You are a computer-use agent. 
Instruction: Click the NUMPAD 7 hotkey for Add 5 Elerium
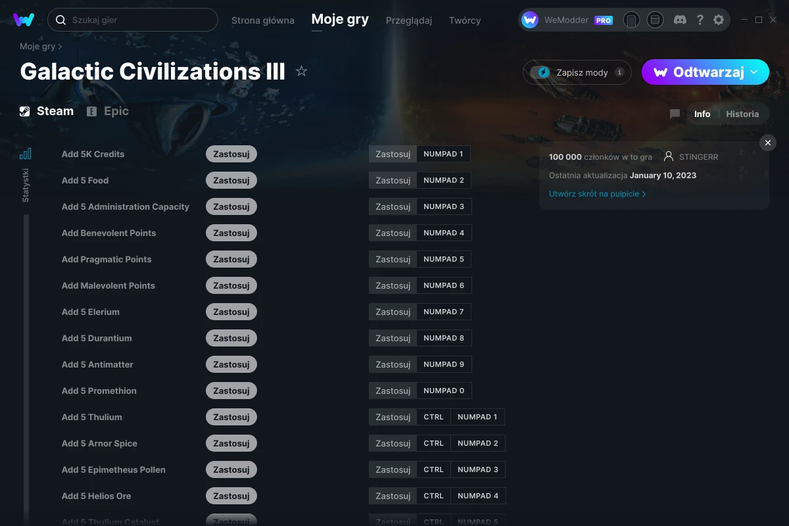coord(444,312)
